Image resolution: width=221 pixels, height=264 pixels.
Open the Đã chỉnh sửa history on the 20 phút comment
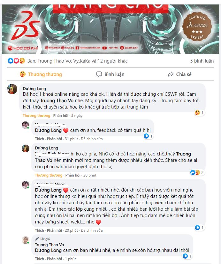(x=92, y=230)
